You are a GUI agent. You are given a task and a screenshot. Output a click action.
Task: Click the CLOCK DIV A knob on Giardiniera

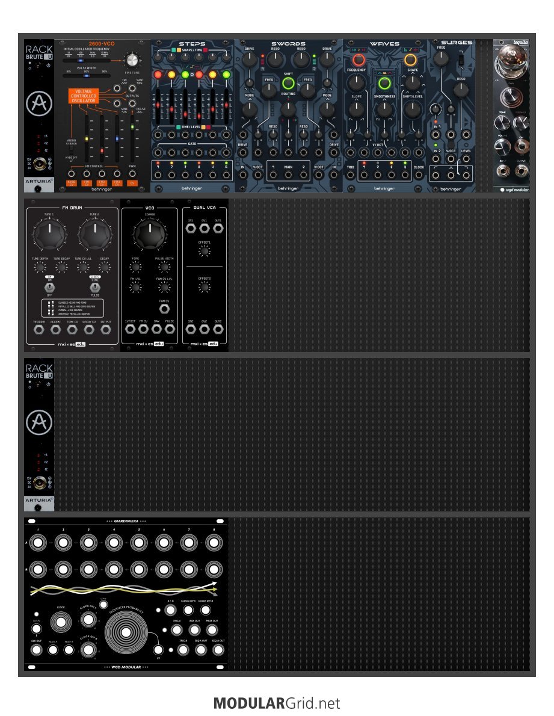point(88,620)
